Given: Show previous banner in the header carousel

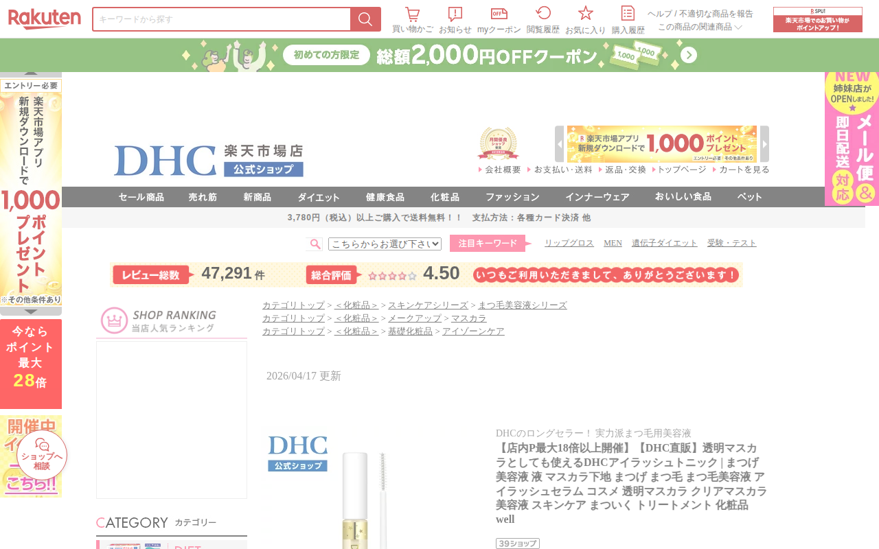Looking at the screenshot, I should pyautogui.click(x=560, y=144).
